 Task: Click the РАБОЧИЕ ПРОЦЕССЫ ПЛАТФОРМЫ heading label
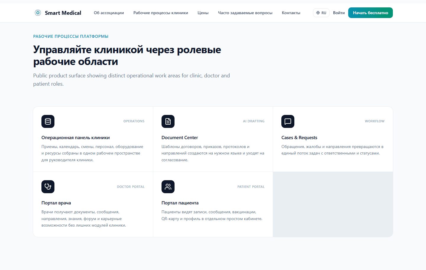point(71,36)
